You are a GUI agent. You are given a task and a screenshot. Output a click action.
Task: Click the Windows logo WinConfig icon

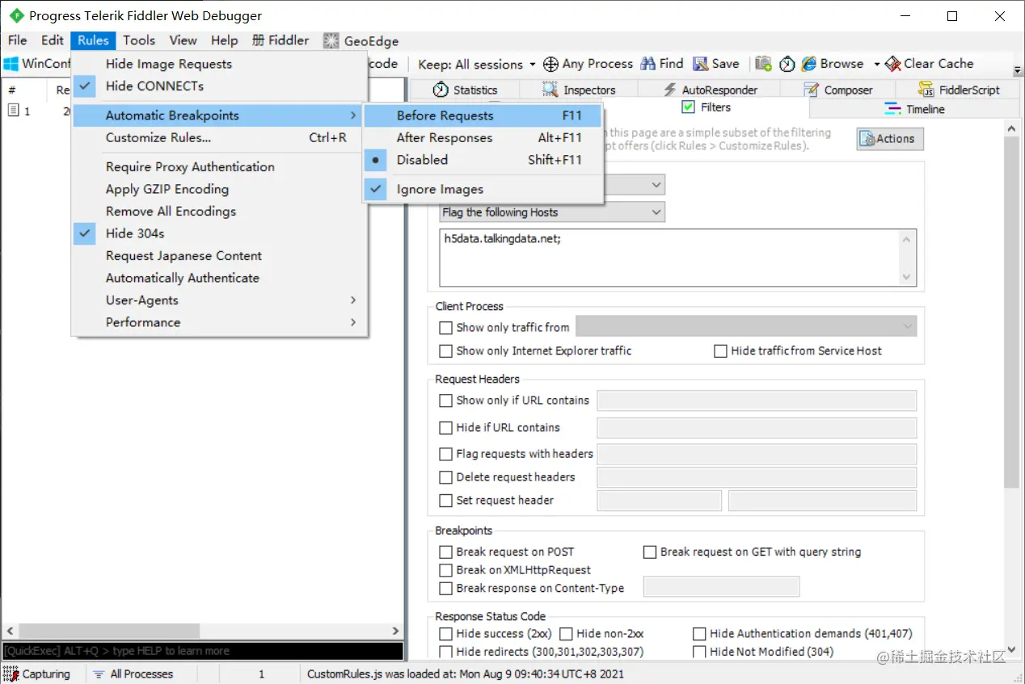[x=11, y=64]
